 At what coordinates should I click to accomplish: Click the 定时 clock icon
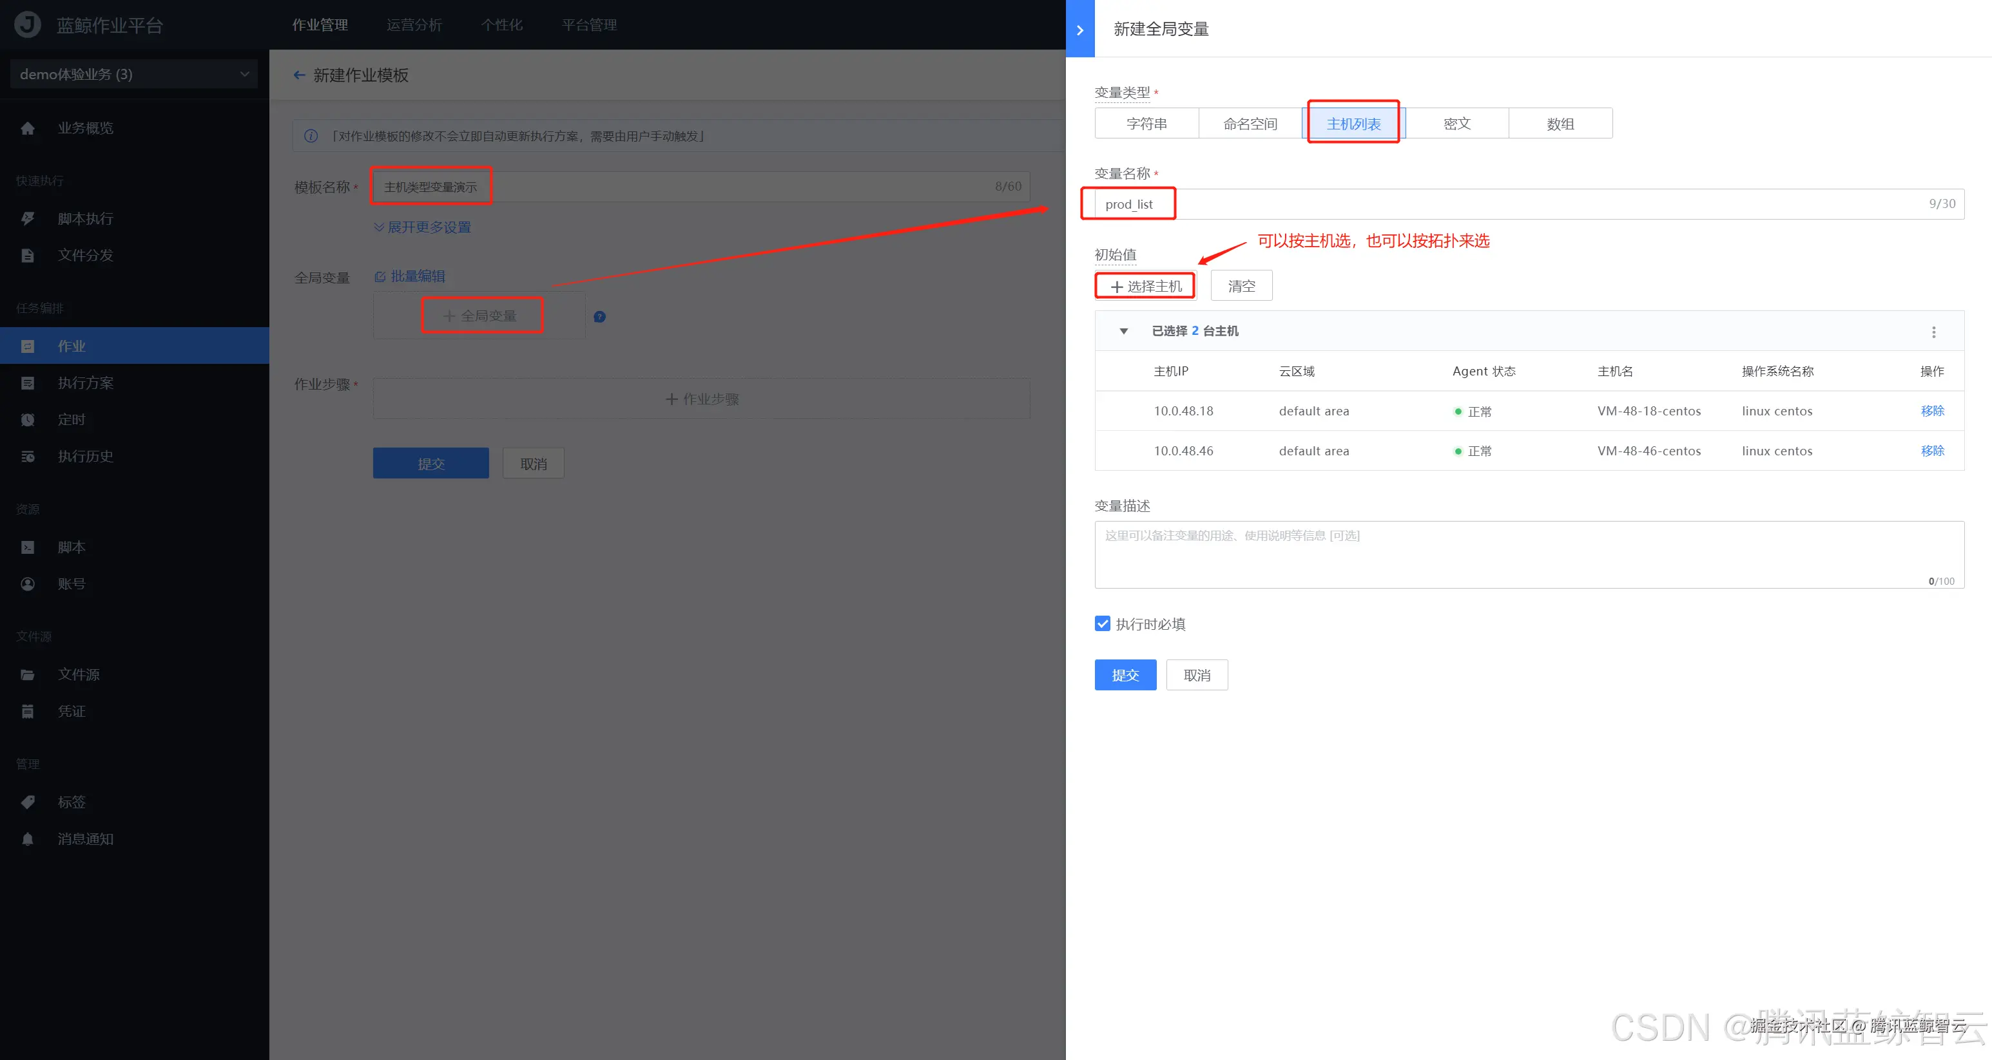[28, 419]
